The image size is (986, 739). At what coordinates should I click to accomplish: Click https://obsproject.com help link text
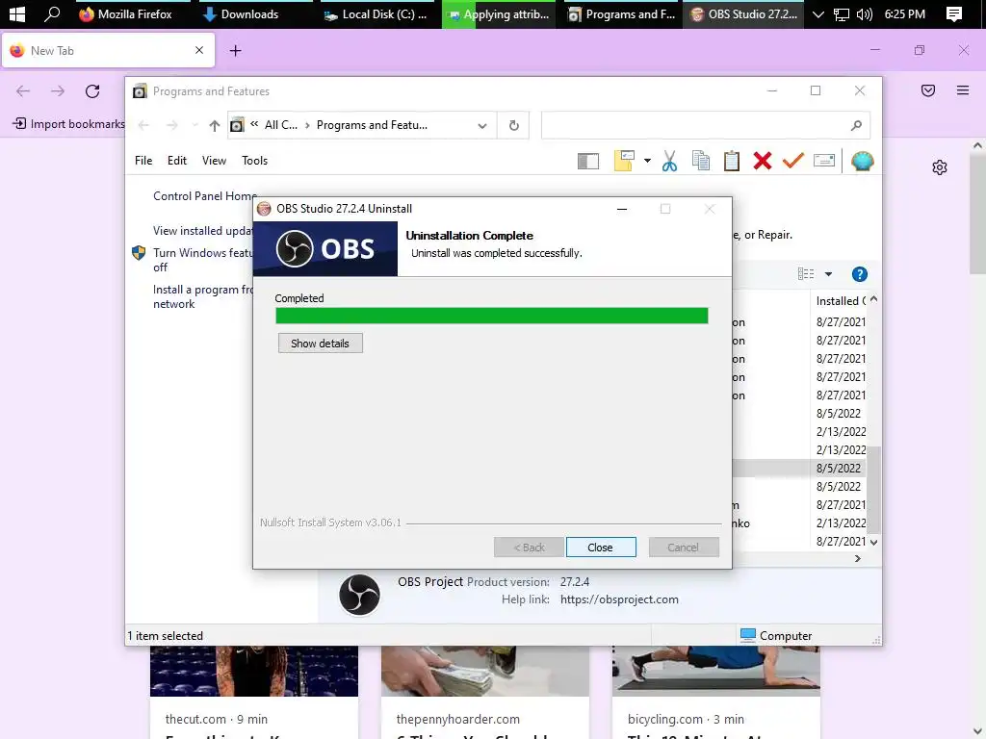point(619,599)
